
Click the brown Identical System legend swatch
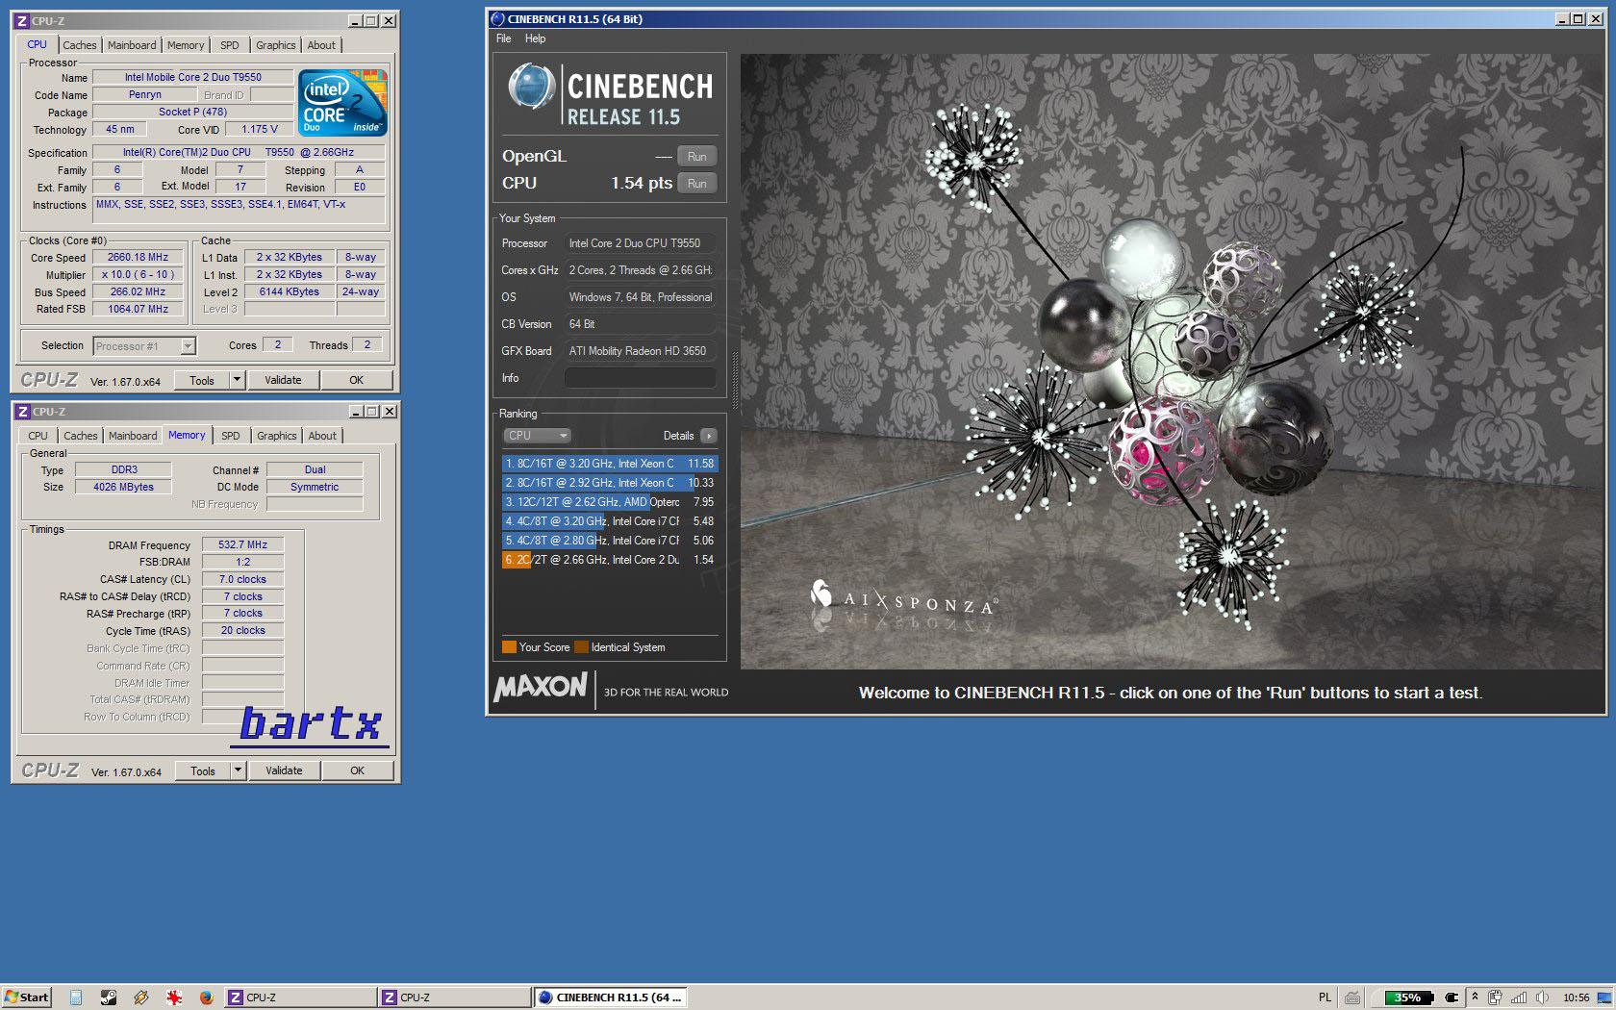point(581,647)
